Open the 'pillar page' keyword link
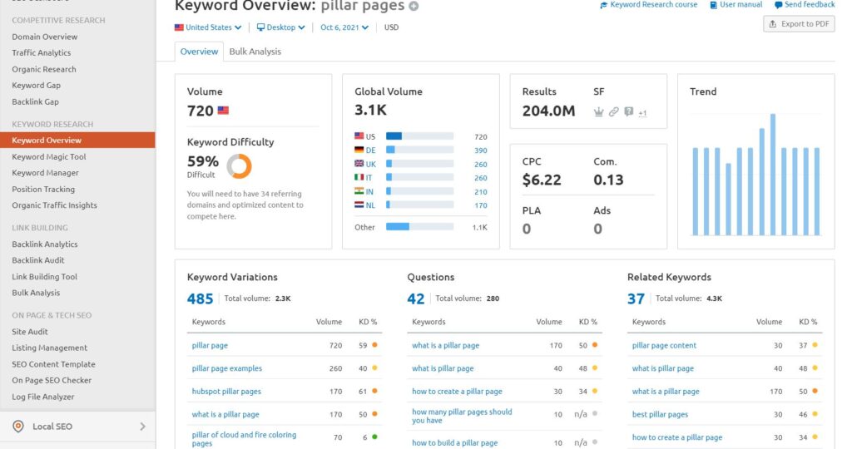 tap(210, 345)
